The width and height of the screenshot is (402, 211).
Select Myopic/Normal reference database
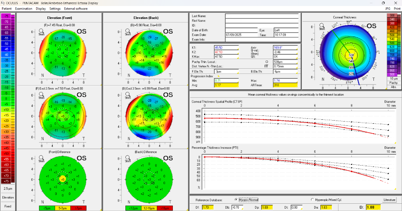pyautogui.click(x=236, y=199)
